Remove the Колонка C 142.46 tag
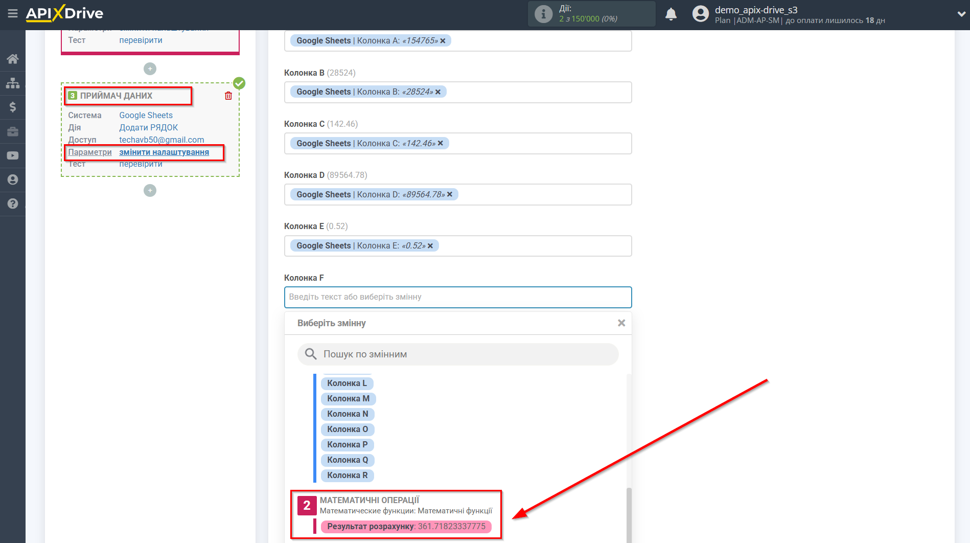The image size is (970, 543). 441,143
